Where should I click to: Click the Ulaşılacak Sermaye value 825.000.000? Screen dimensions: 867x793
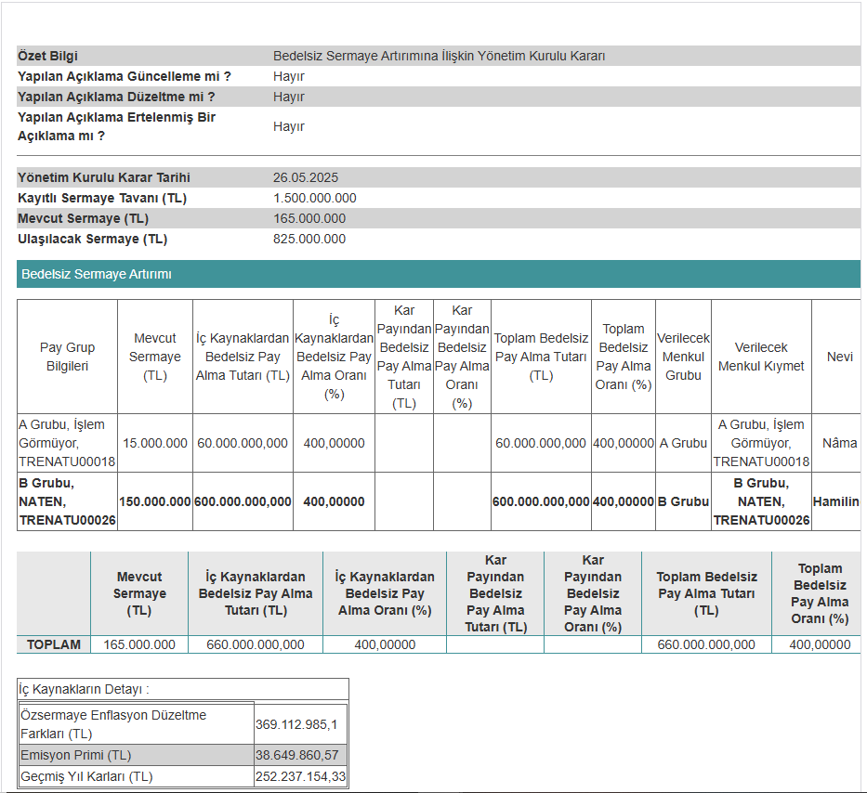click(x=309, y=239)
